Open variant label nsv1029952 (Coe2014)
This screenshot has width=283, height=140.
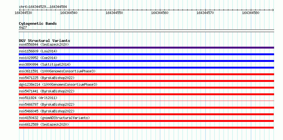click(38, 58)
